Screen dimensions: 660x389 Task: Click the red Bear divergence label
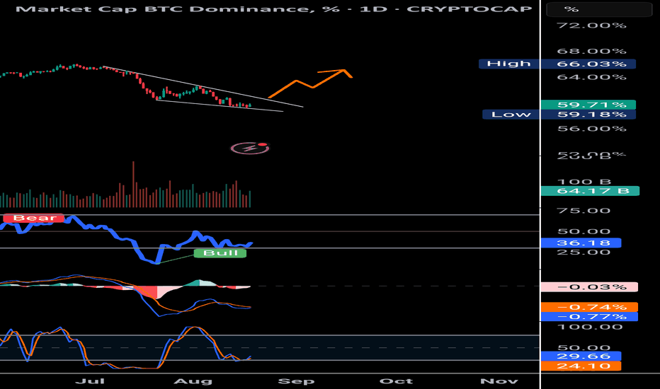pyautogui.click(x=34, y=218)
